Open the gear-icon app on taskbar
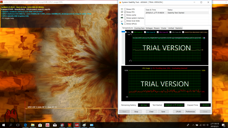This screenshot has height=128, width=228. click(x=62, y=125)
